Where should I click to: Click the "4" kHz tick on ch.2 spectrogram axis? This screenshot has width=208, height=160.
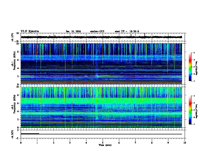[x=18, y=111]
